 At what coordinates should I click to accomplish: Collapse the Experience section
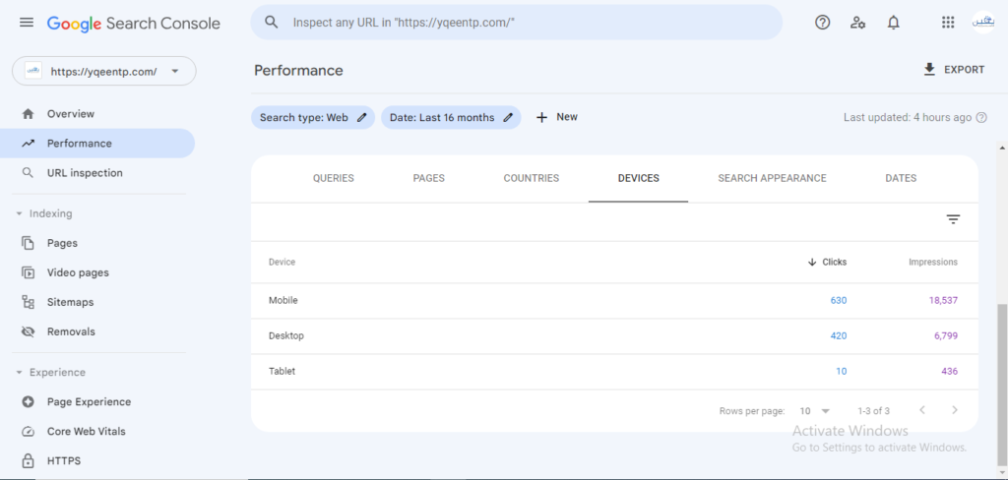click(x=50, y=372)
